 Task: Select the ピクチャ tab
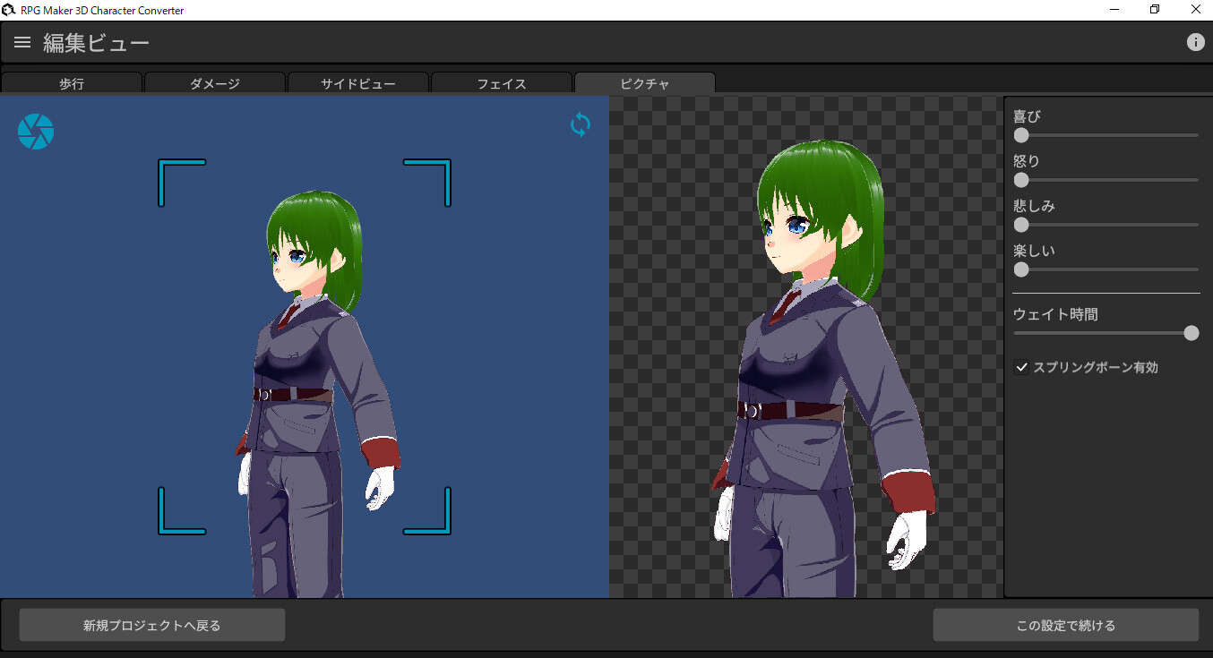coord(644,82)
